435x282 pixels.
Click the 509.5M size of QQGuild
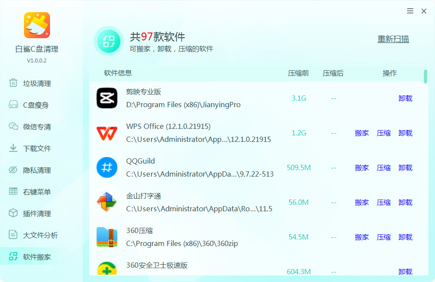[x=299, y=168]
